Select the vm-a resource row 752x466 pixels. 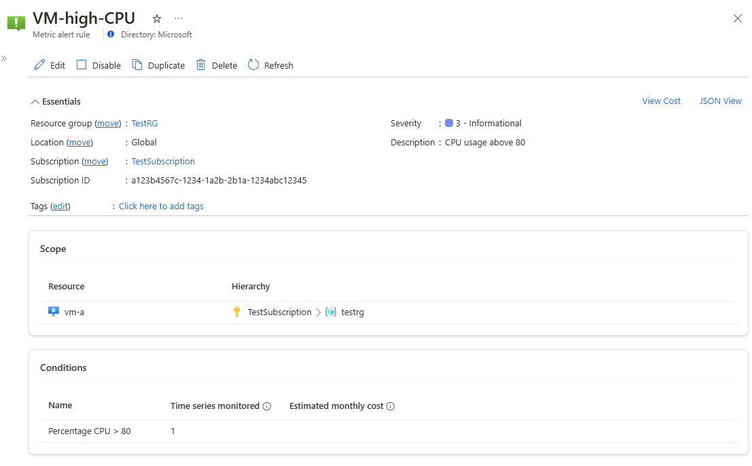(x=74, y=312)
